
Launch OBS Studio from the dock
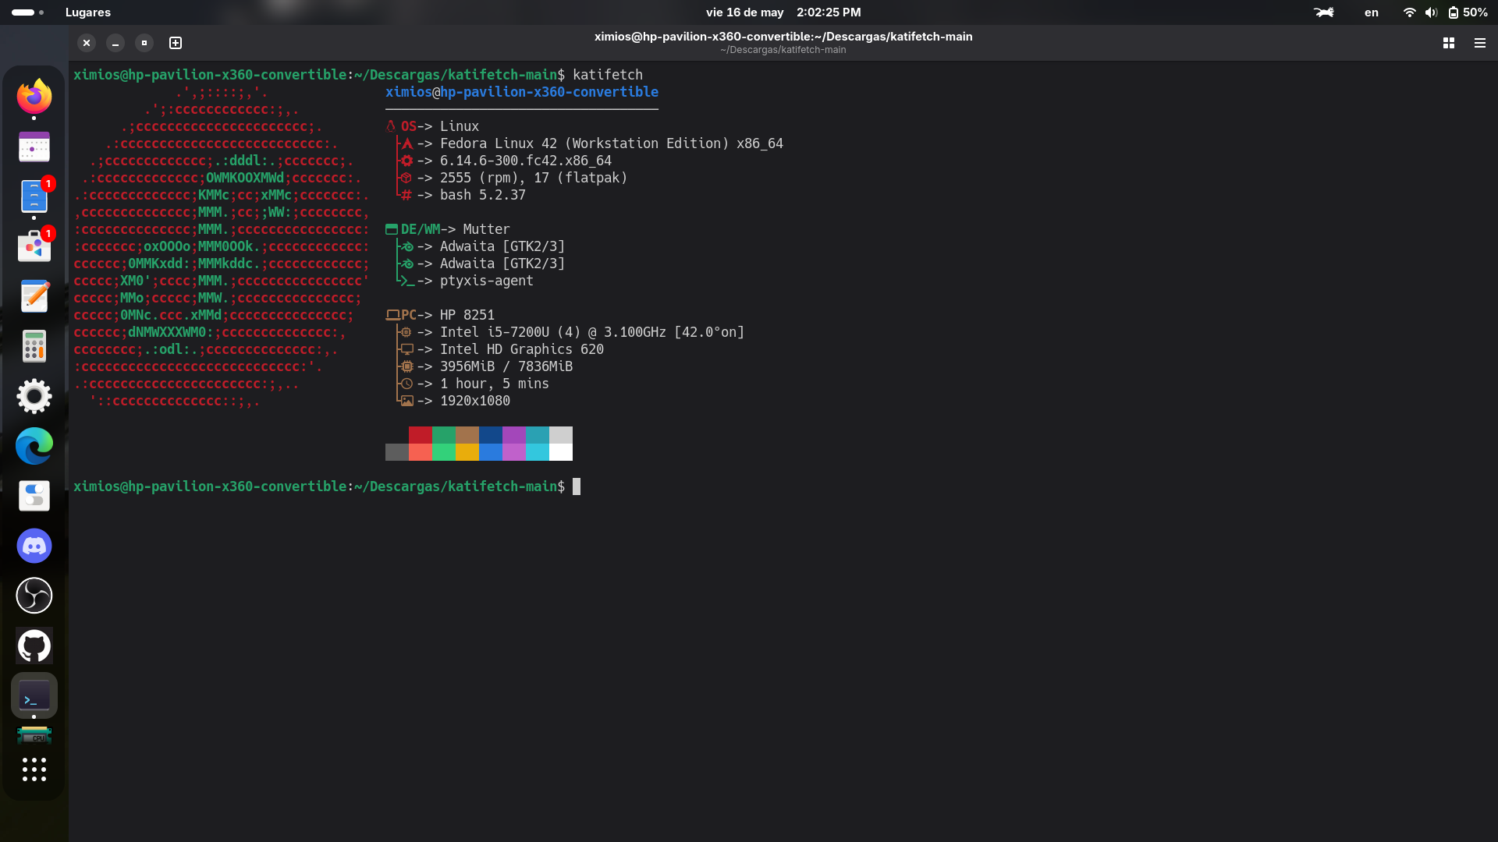click(x=34, y=596)
